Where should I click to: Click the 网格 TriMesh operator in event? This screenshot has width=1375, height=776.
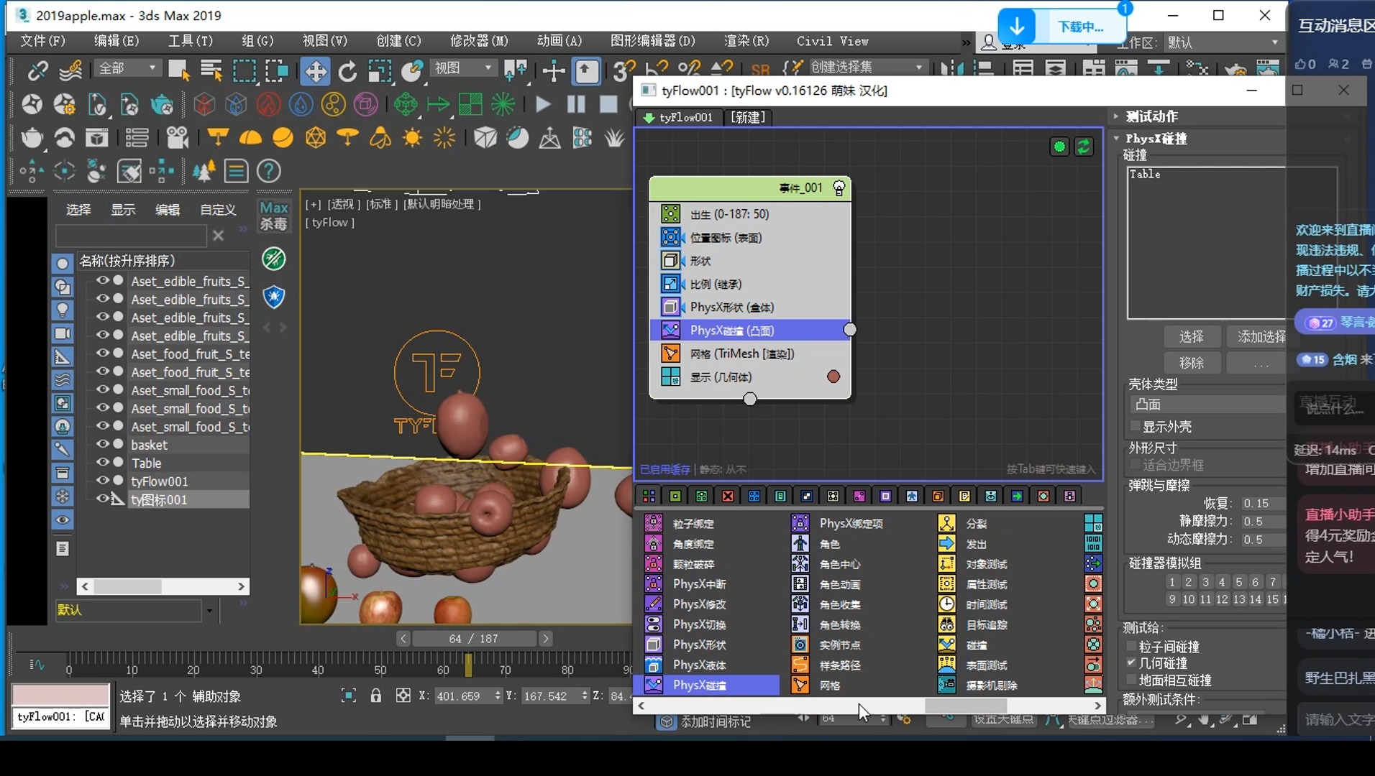pyautogui.click(x=741, y=354)
